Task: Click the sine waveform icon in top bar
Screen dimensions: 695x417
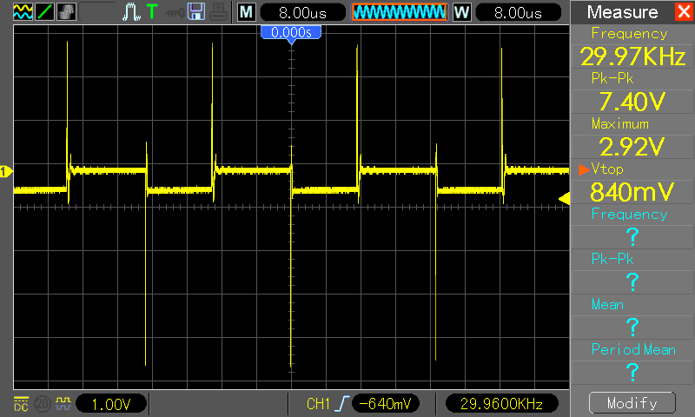Action: point(23,12)
